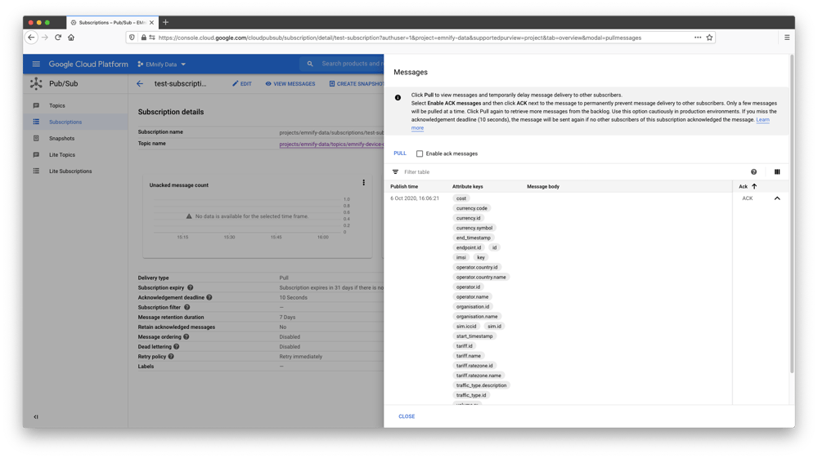Click the Publish time column header
This screenshot has height=458, width=818.
[404, 186]
